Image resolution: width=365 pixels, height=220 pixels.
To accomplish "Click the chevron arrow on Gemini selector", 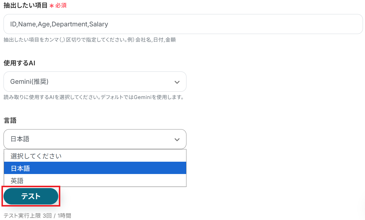I will [177, 82].
